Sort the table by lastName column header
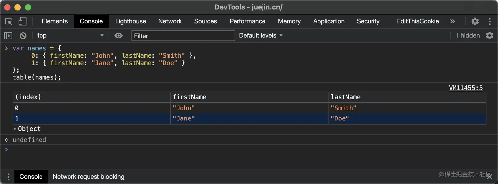498x184 pixels. click(x=407, y=97)
